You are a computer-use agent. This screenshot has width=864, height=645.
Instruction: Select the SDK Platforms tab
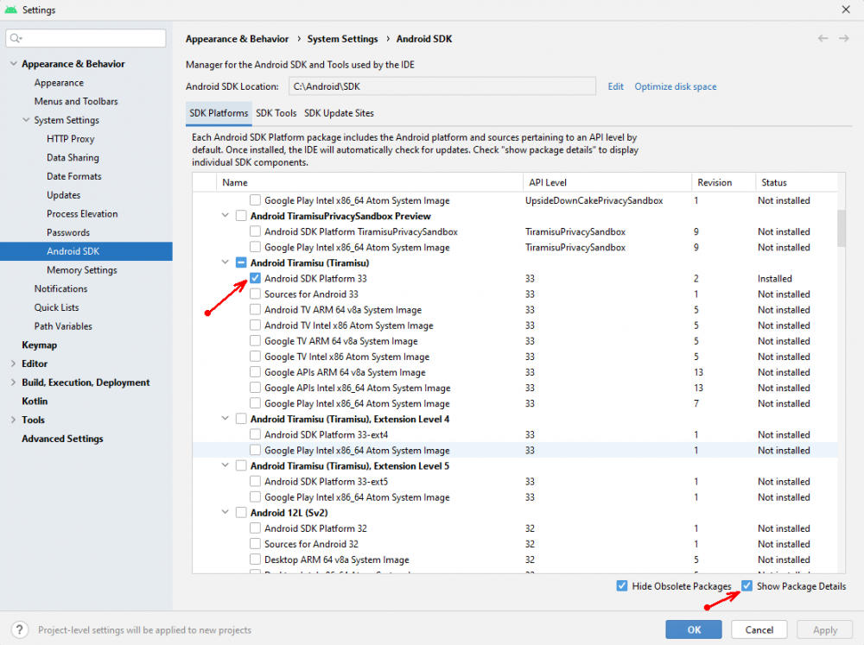click(219, 113)
